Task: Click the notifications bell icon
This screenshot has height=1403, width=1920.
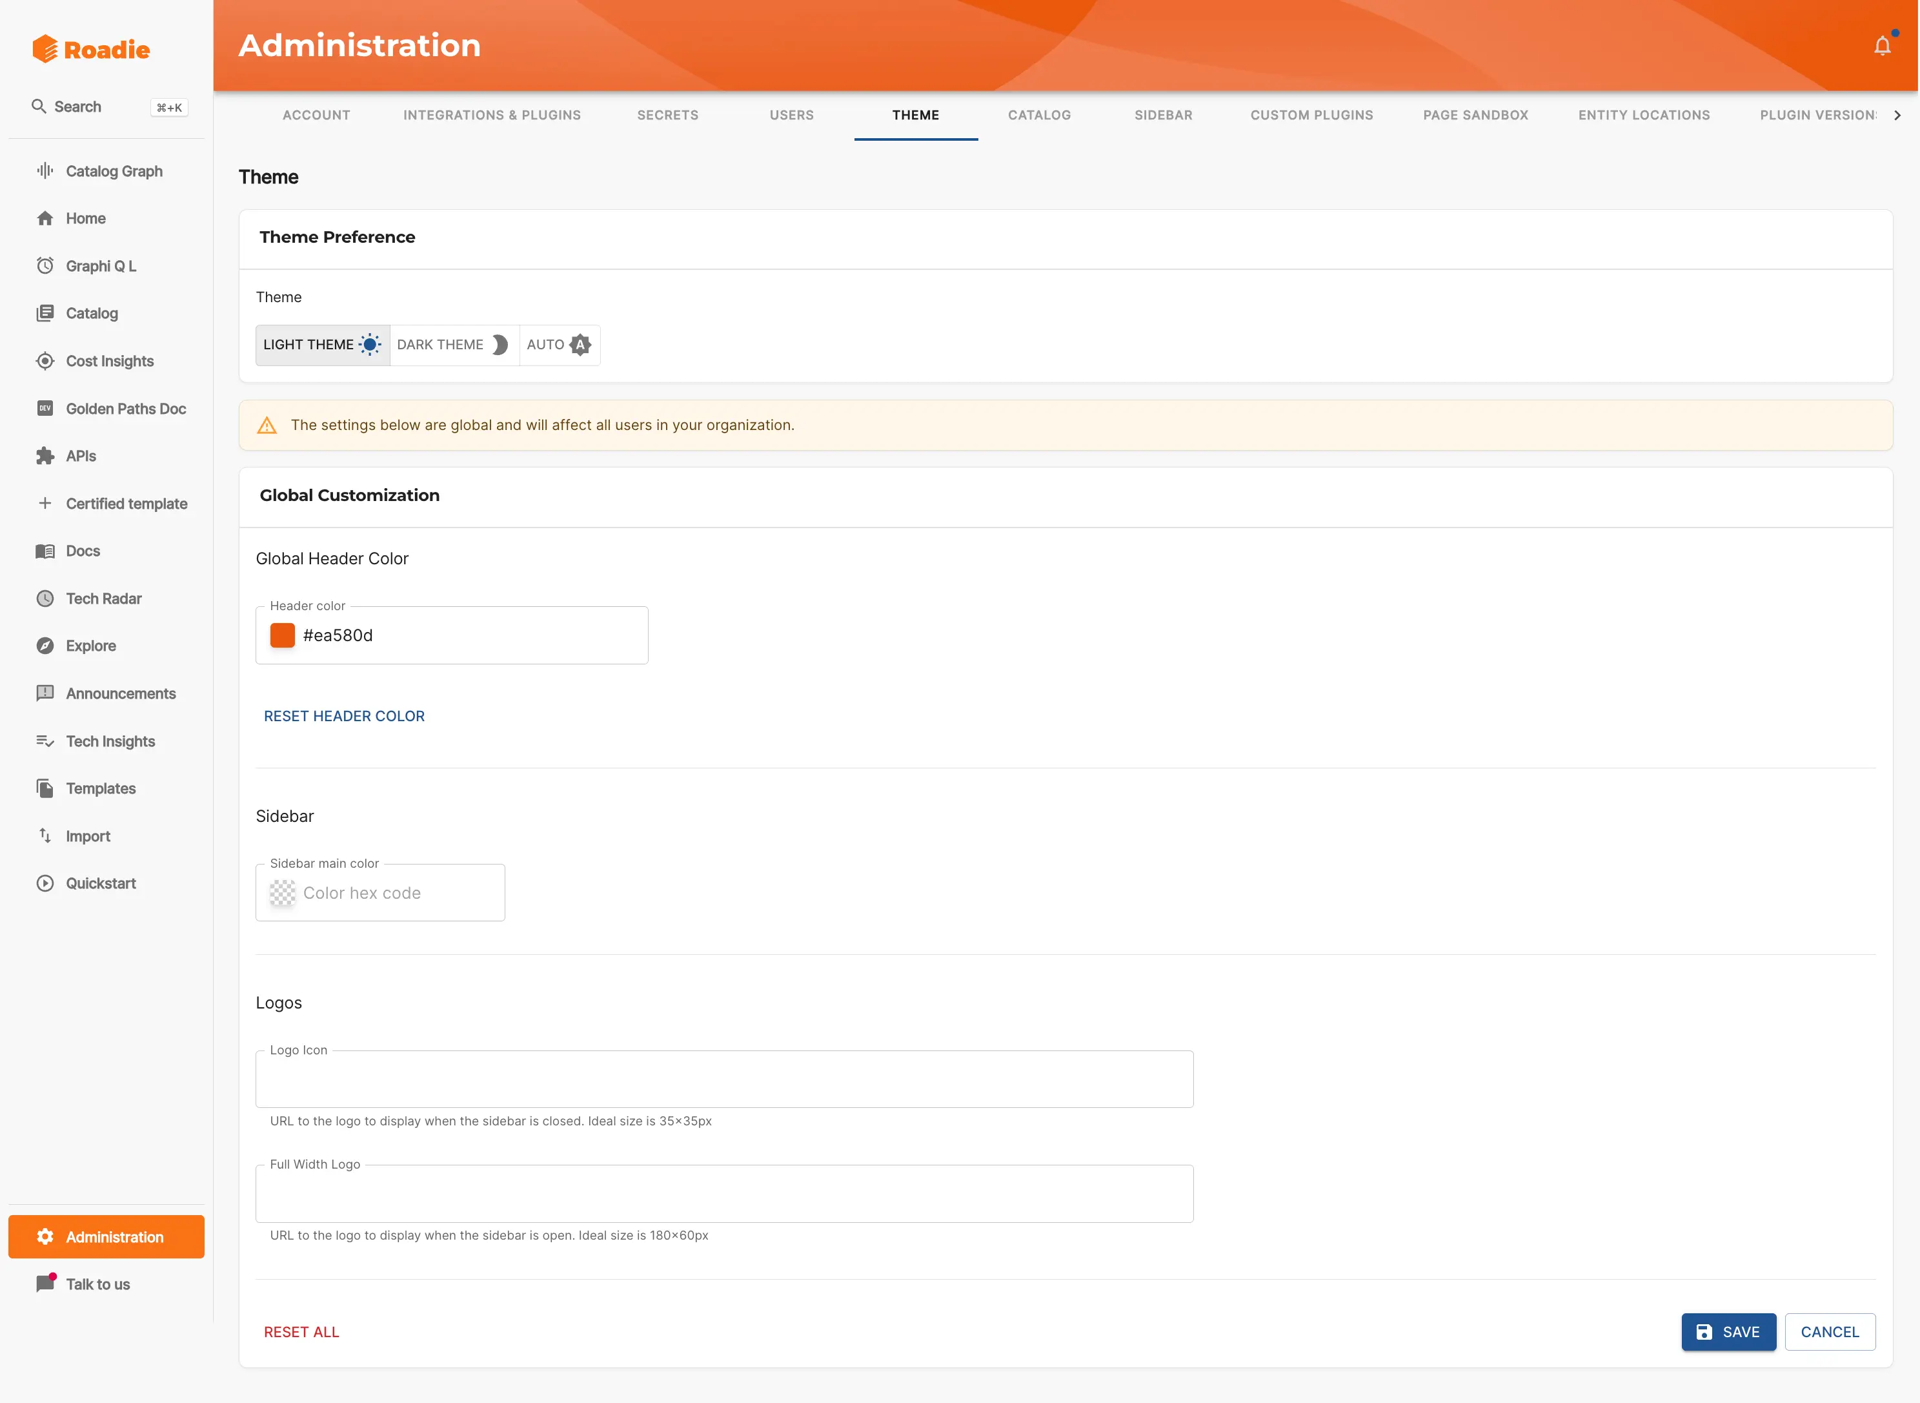Action: 1882,45
